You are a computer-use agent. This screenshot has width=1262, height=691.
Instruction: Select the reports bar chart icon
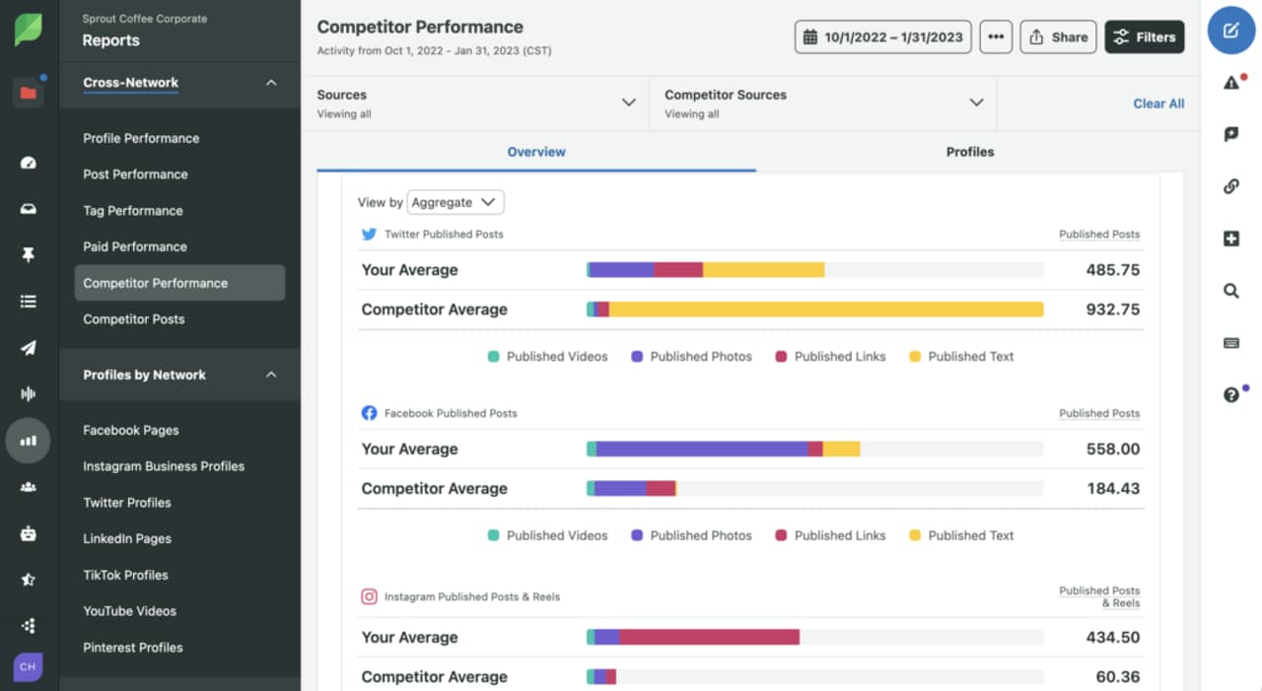(x=28, y=441)
